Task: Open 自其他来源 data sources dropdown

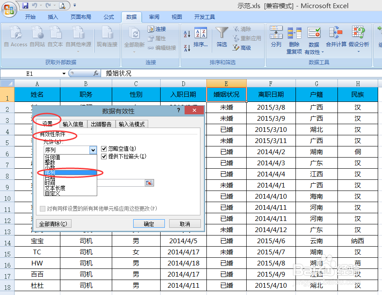Action: (x=78, y=39)
